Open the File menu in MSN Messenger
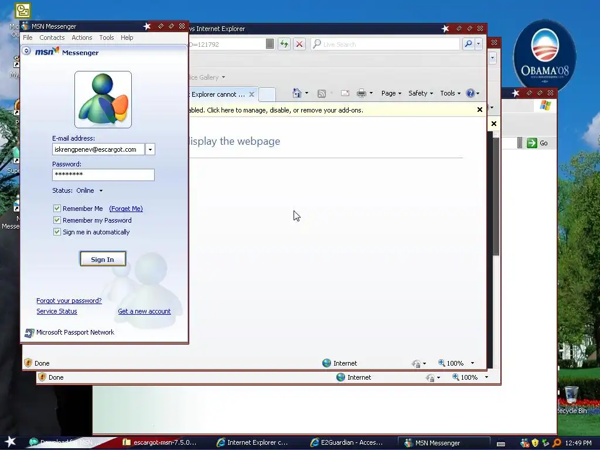The image size is (600, 450). pyautogui.click(x=28, y=37)
